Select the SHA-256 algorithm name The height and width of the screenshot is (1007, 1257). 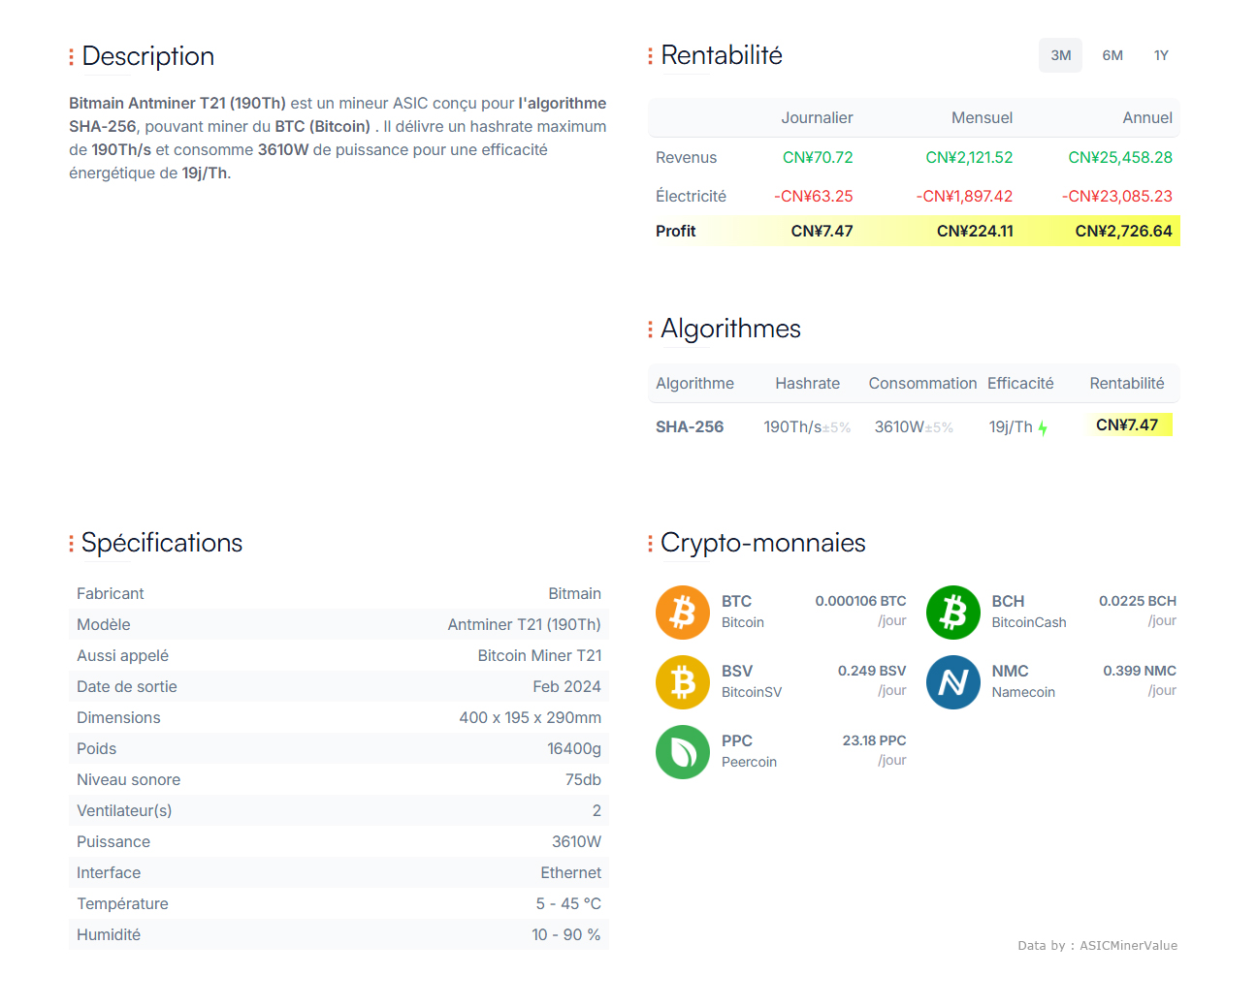[x=690, y=426]
